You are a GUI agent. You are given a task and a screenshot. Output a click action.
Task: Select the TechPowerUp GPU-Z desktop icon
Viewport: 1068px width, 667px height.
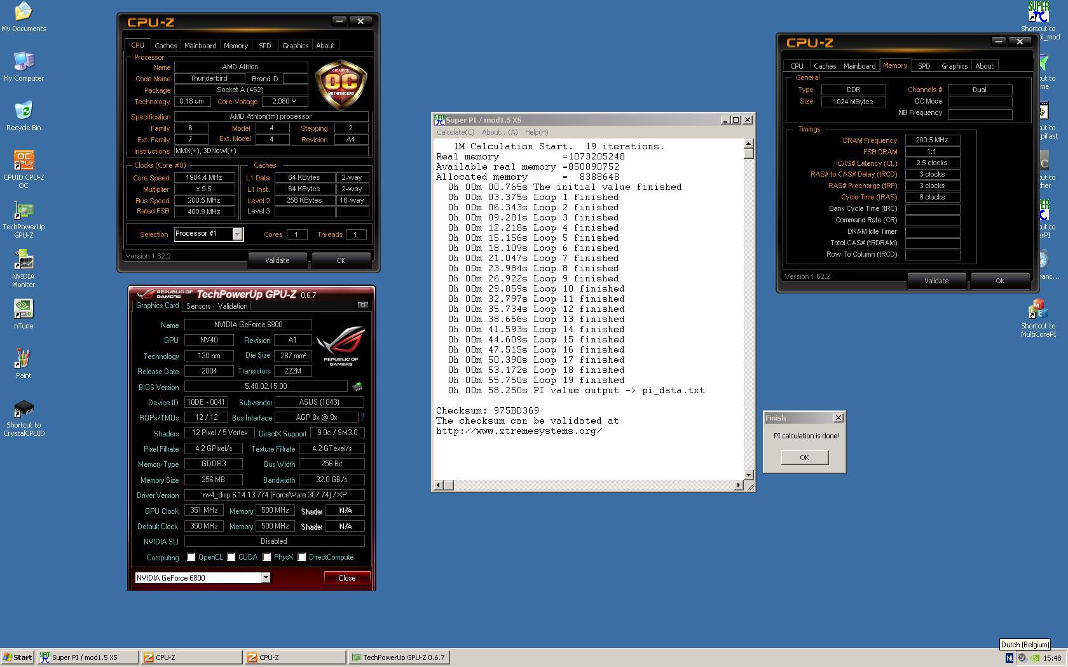24,219
